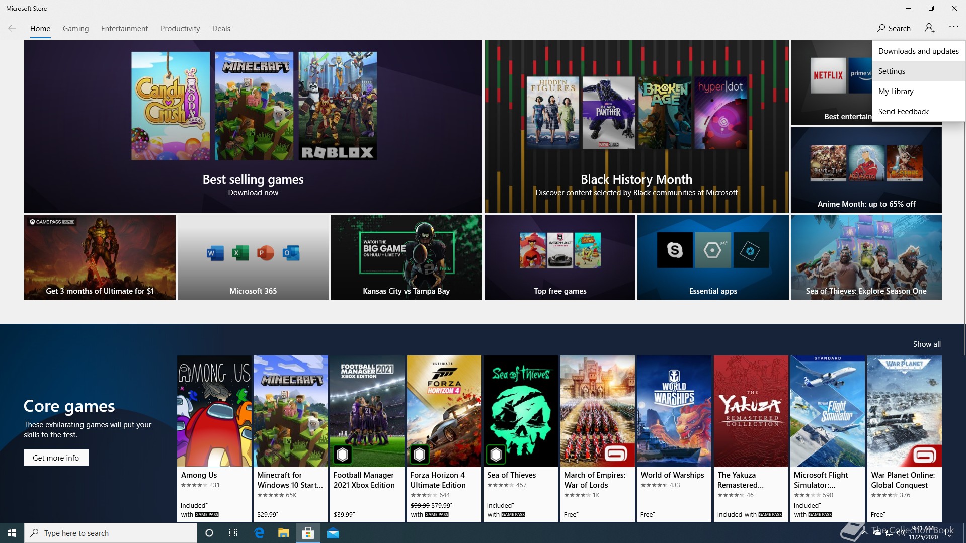Open the three-dot more menu

point(953,27)
